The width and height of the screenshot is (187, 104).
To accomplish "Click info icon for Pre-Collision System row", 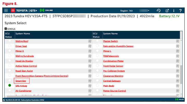I will pos(178,71).
